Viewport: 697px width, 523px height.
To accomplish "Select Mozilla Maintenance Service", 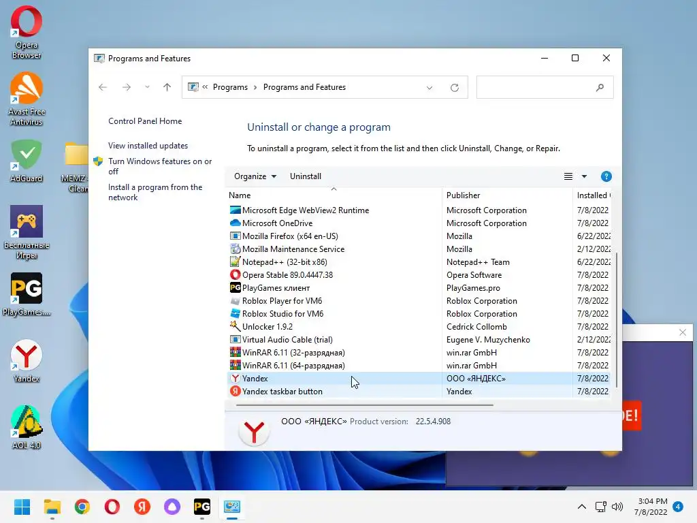I will (x=418, y=249).
